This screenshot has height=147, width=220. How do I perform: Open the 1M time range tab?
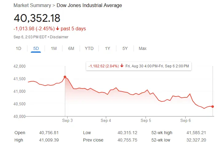(54, 48)
